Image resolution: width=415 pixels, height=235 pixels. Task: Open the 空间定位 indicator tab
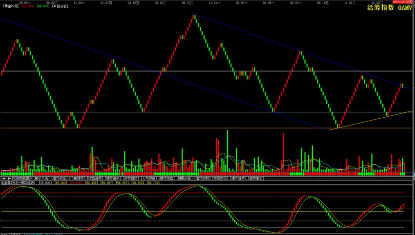click(219, 179)
